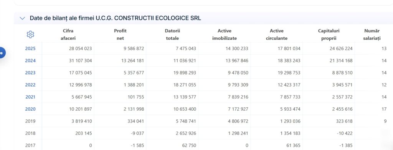Select turnover value 203 145
This screenshot has height=150, width=393.
[x=83, y=133]
